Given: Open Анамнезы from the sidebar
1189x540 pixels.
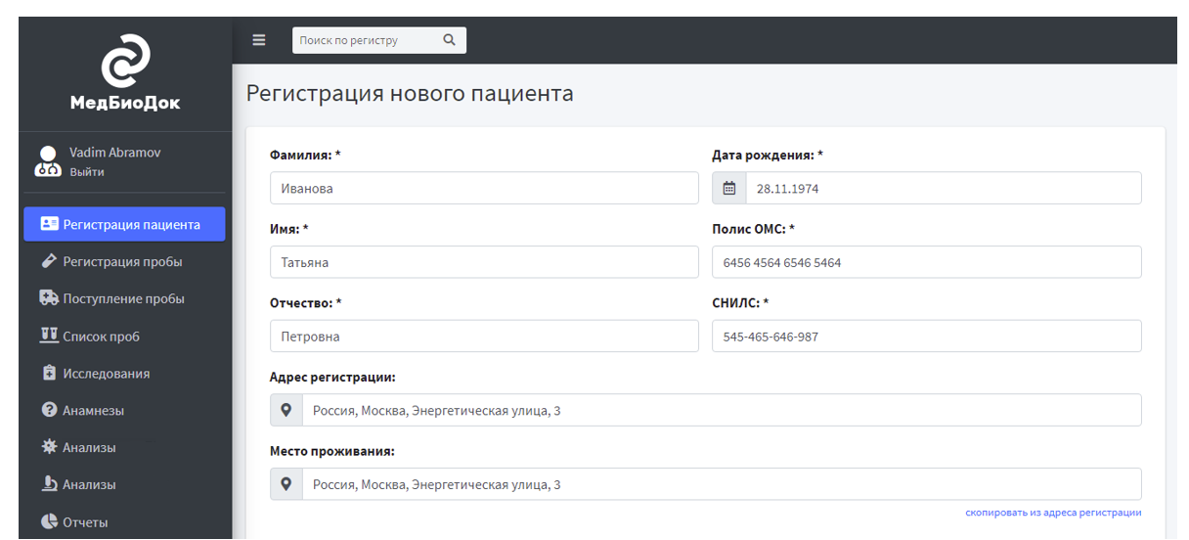Looking at the screenshot, I should pyautogui.click(x=93, y=411).
